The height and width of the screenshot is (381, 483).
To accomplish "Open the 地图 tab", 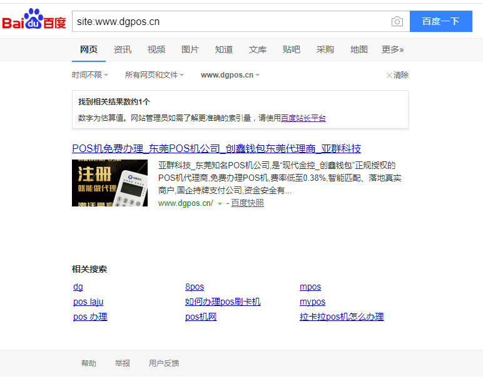I will point(359,49).
